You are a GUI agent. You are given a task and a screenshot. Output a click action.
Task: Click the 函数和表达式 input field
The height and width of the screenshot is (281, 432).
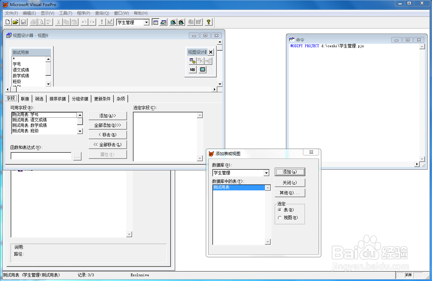click(x=41, y=156)
